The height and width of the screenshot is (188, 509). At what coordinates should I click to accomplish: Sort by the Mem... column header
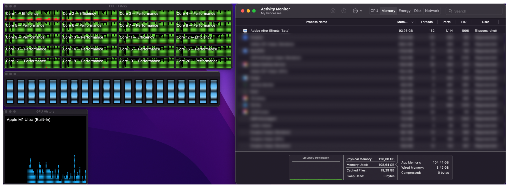point(402,22)
